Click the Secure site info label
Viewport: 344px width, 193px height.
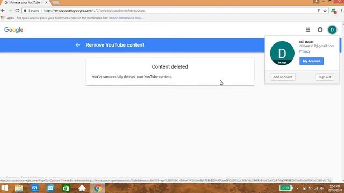[x=32, y=11]
